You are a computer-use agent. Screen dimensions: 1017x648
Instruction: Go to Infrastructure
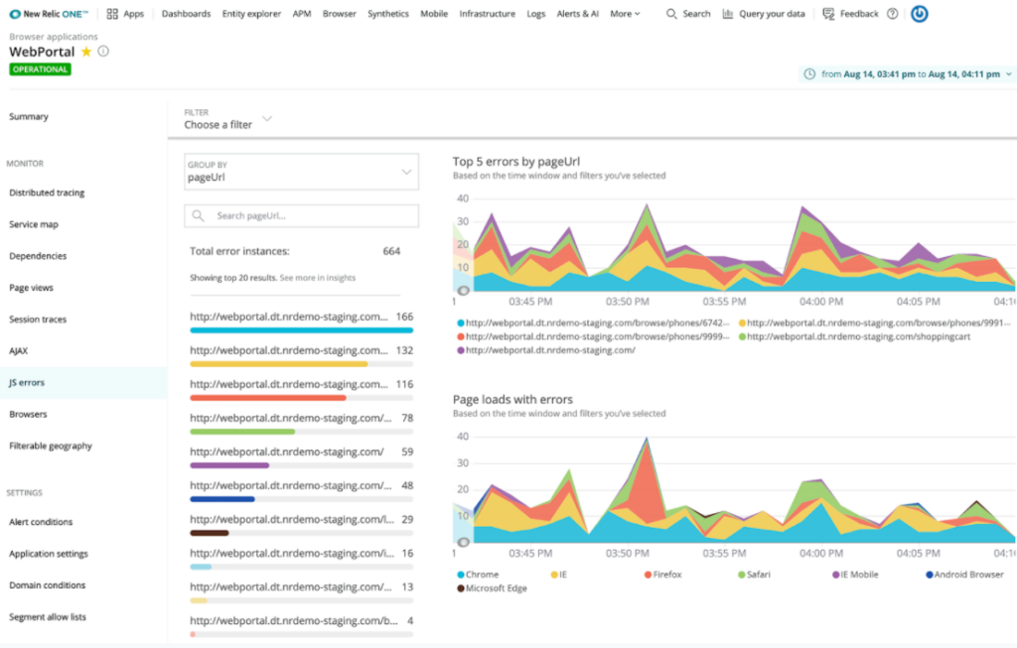[x=487, y=14]
